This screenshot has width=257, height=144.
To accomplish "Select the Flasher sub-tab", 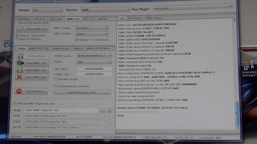I will [x=21, y=48].
